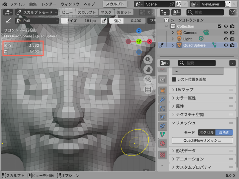Viewport: 239px width, 179px height.
Task: Open the scene browse dropdown icon
Action: point(139,4)
